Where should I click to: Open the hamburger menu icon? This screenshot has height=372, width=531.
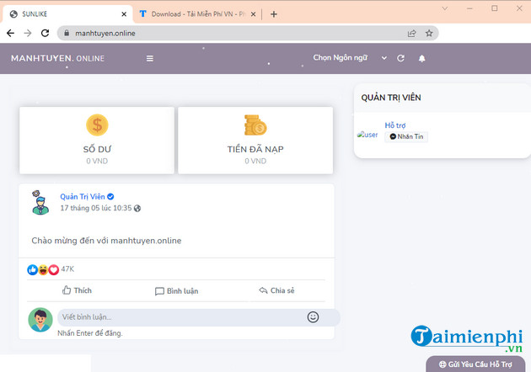click(x=150, y=59)
